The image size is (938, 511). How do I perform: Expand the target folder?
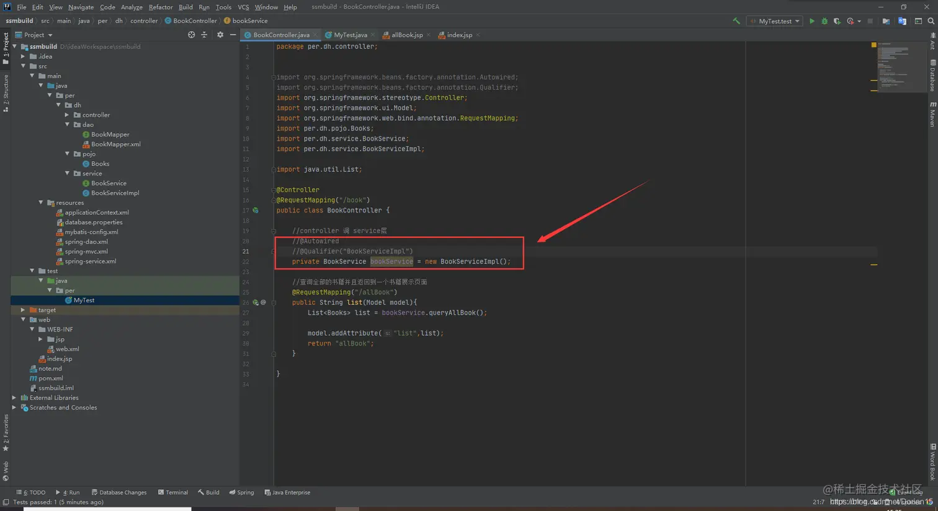coord(24,310)
